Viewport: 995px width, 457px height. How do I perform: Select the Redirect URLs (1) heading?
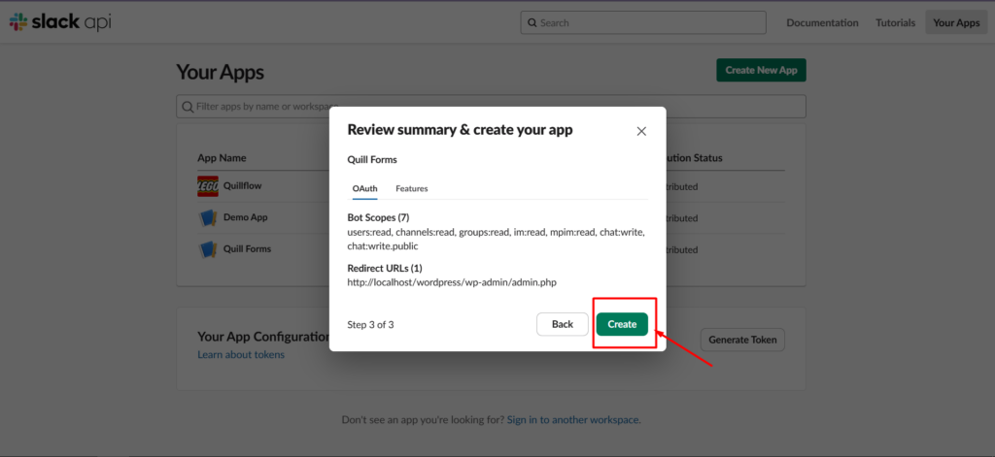(x=385, y=268)
